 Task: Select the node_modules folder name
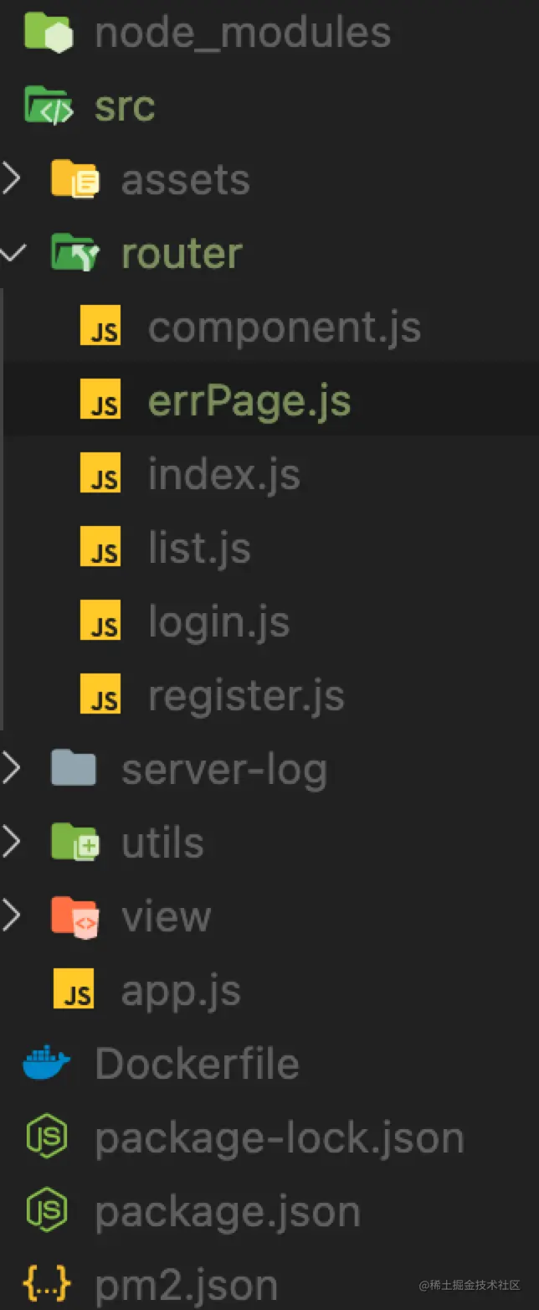243,33
